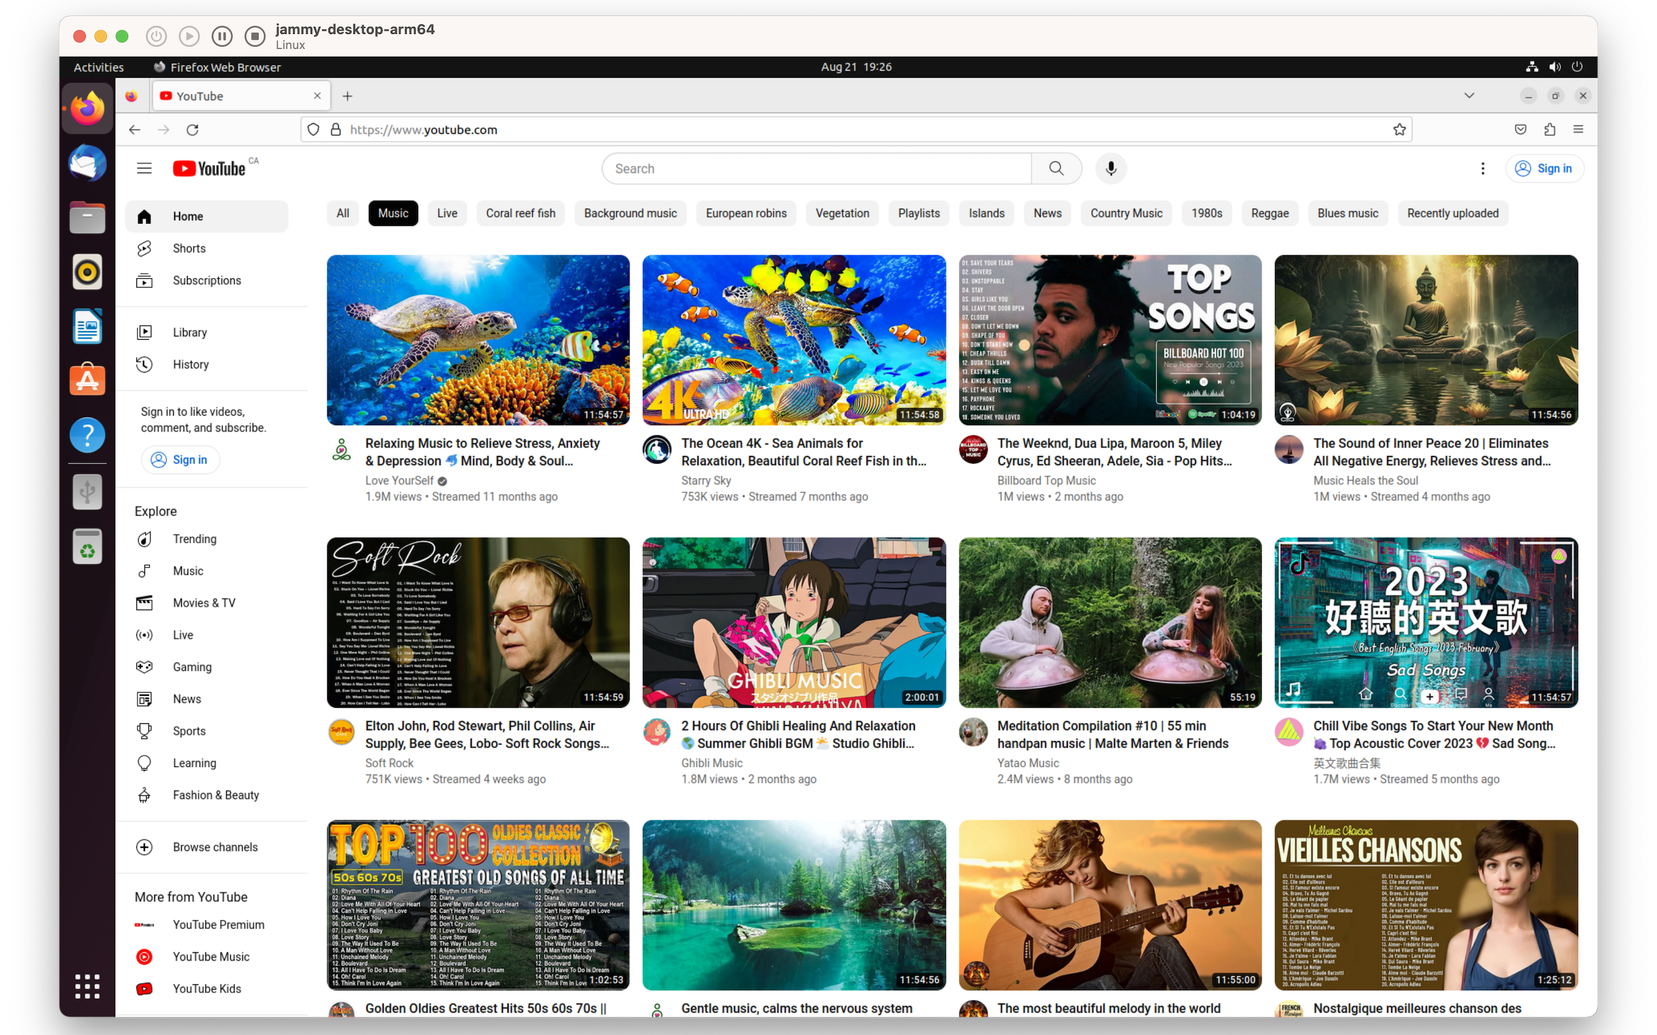The height and width of the screenshot is (1035, 1657).
Task: Open Shorts in sidebar
Action: pos(206,248)
